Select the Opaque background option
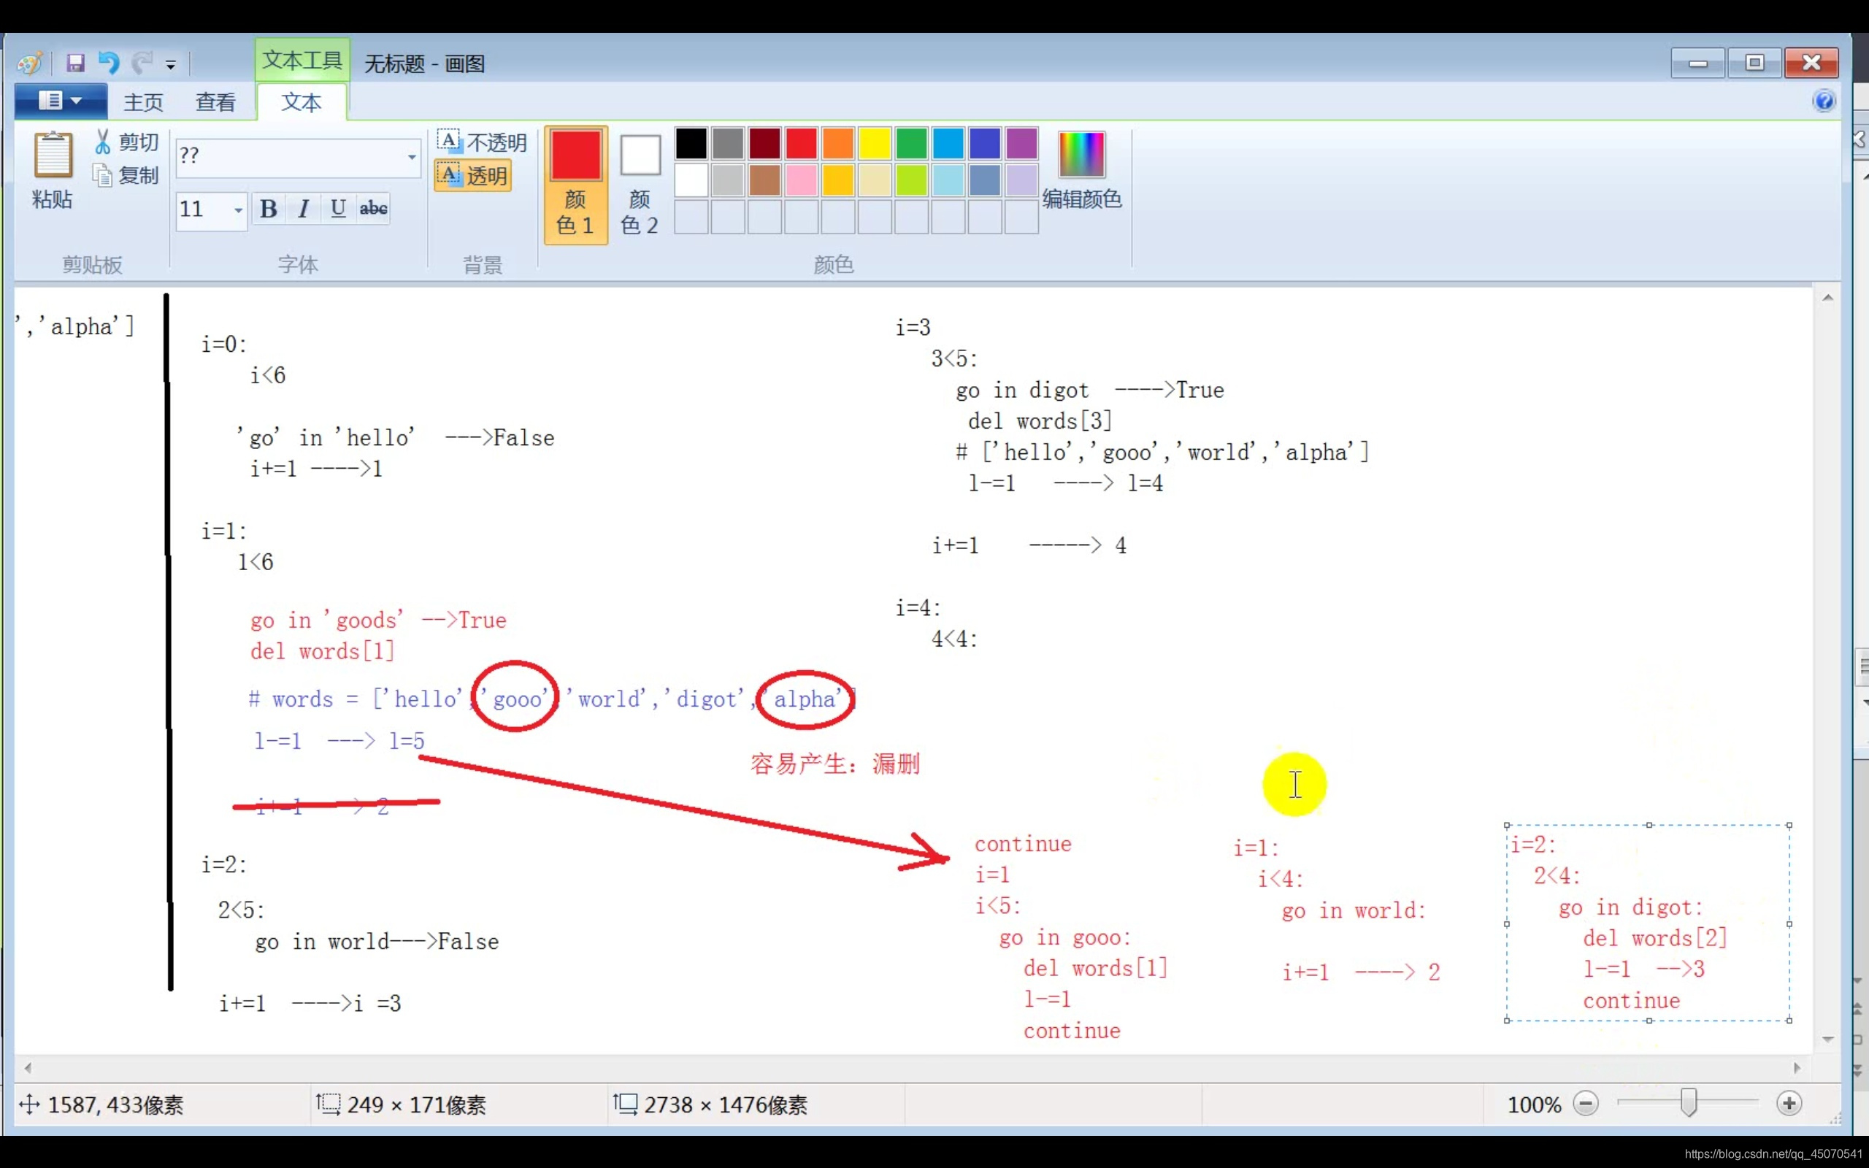Image resolution: width=1869 pixels, height=1168 pixels. tap(481, 142)
